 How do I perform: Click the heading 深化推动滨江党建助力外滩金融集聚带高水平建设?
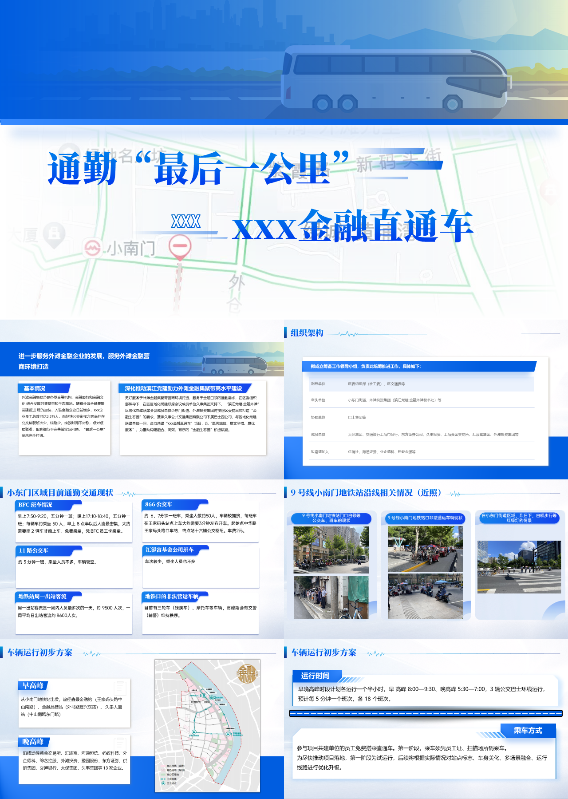[x=183, y=388]
